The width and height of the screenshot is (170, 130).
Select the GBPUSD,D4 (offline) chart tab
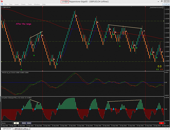click(x=21, y=129)
